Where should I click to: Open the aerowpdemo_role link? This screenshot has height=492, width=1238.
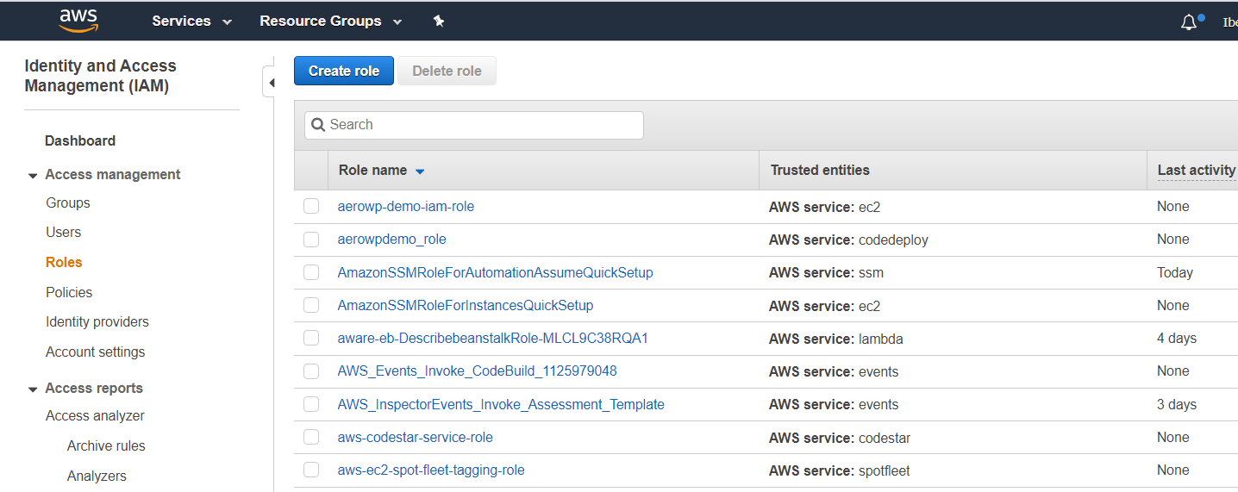(391, 240)
